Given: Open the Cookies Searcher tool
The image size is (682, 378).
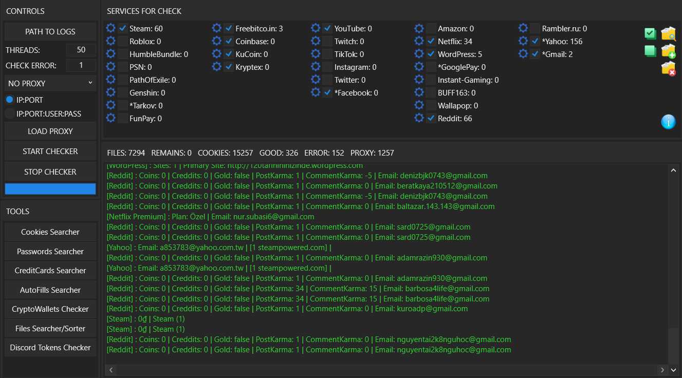Looking at the screenshot, I should 50,232.
